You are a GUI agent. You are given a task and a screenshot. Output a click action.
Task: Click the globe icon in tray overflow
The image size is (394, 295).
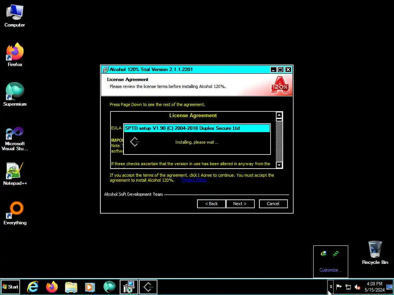tap(324, 254)
